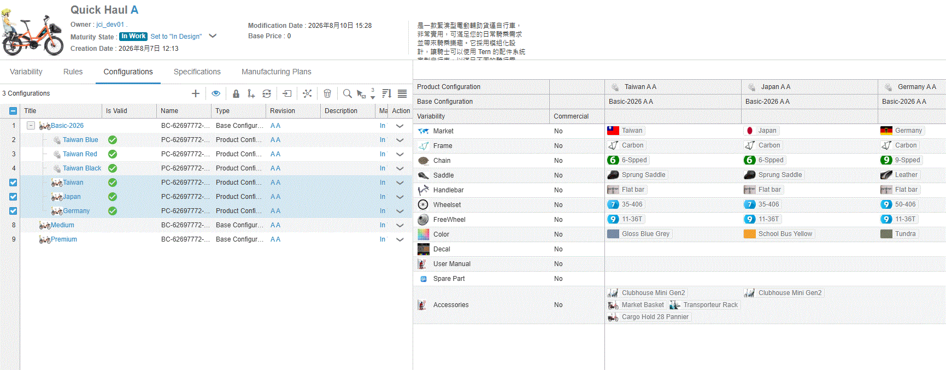Uncheck the checkbox for the Taiwan row
The image size is (946, 370).
pos(13,183)
